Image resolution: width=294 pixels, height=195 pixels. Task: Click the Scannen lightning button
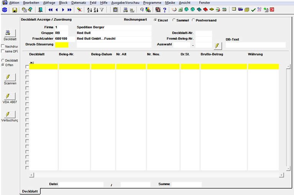[x=10, y=77]
